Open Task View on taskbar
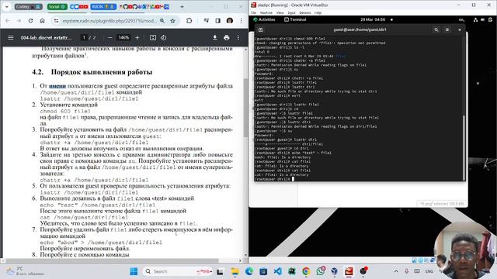 point(221,271)
